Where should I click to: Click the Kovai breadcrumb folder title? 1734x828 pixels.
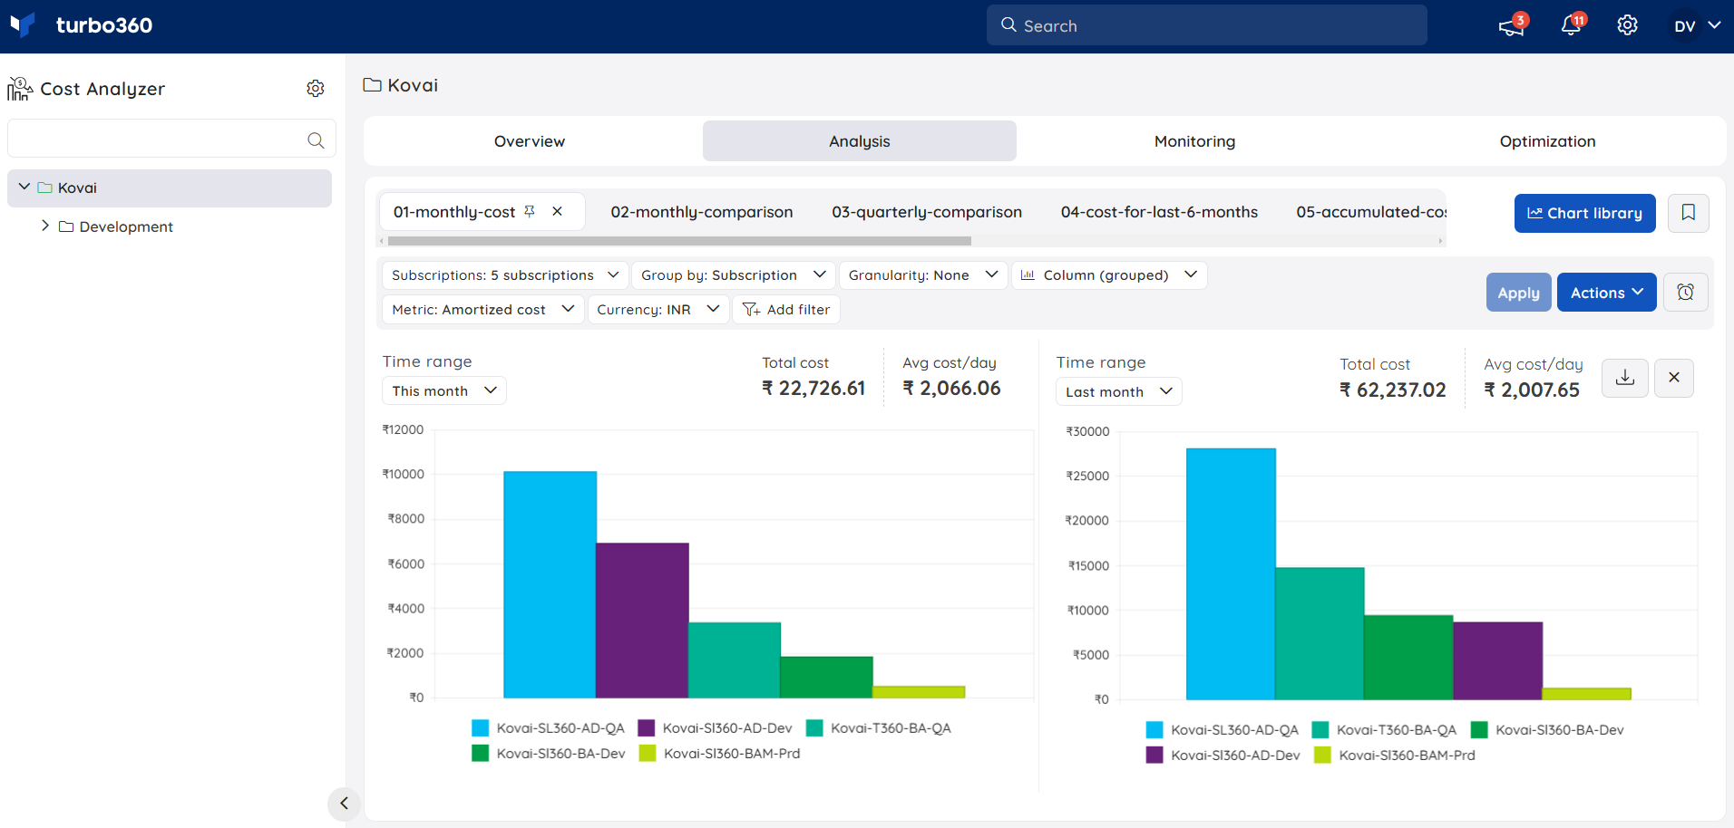(401, 85)
